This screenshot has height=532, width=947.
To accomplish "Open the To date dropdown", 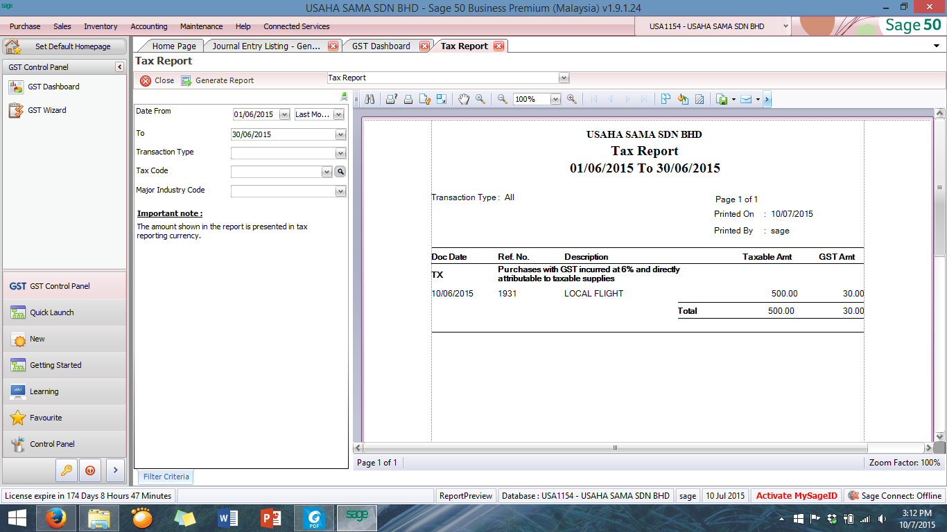I will click(340, 134).
